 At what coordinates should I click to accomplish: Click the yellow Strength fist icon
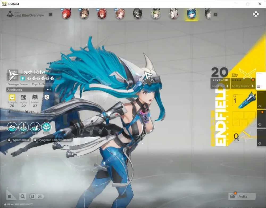(12, 97)
